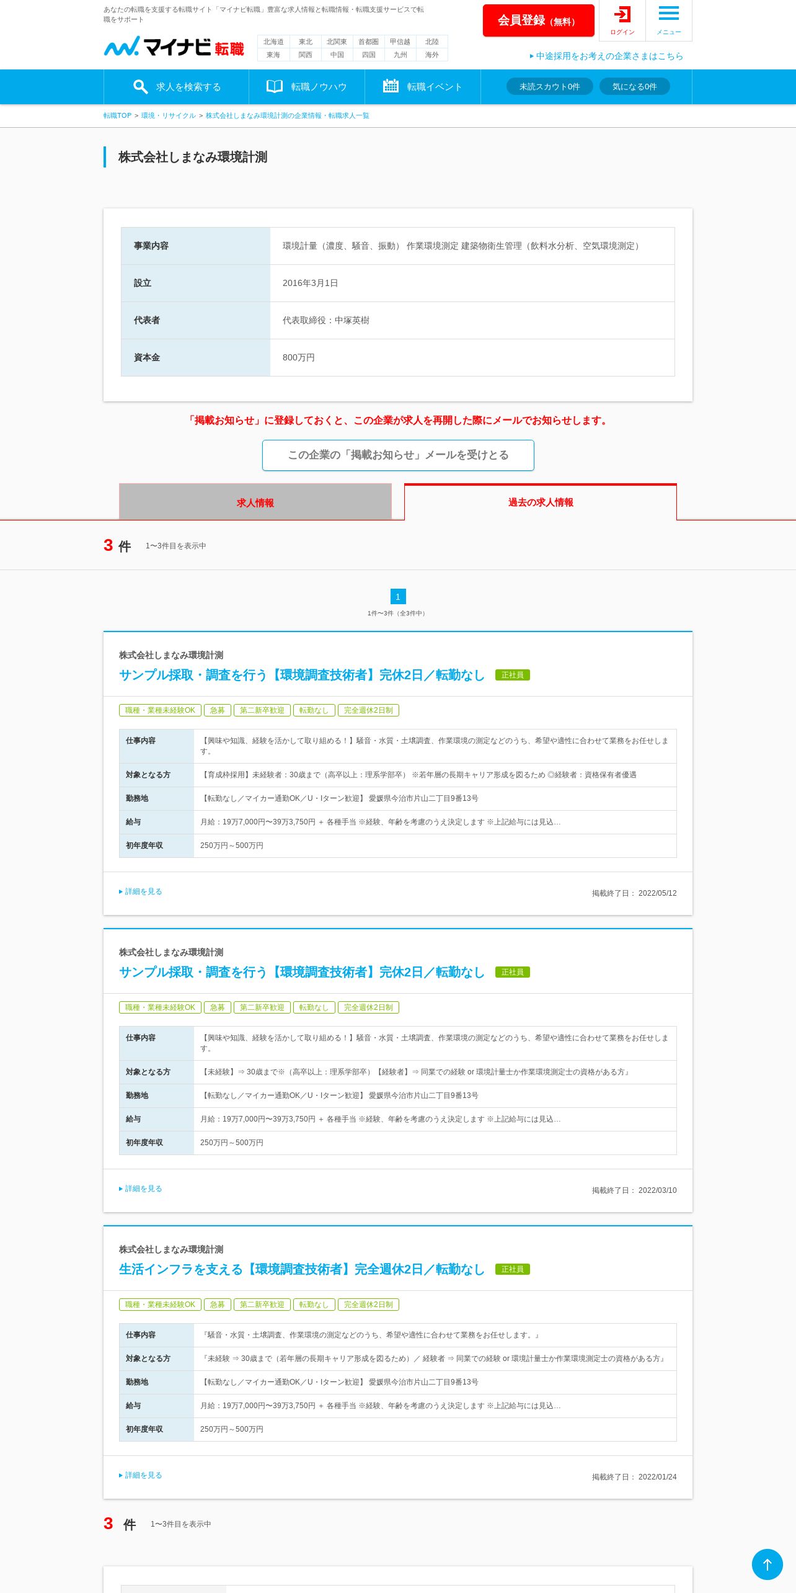Select the 中国 region link
This screenshot has width=796, height=1593.
pyautogui.click(x=337, y=55)
